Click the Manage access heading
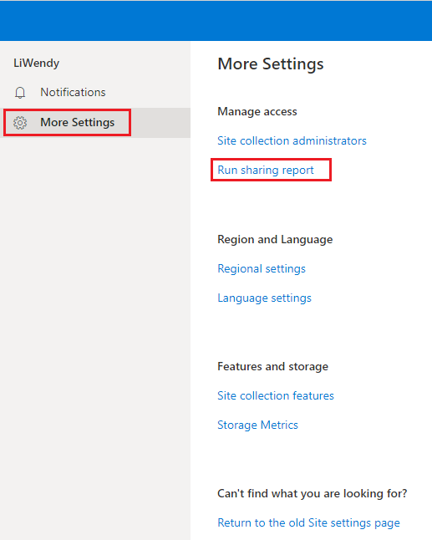Screen dimensions: 432x540 [257, 111]
